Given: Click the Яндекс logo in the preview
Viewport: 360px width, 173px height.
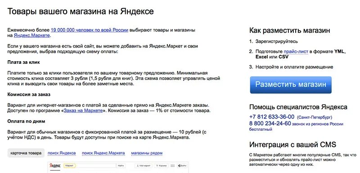Looking at the screenshot, I should coord(55,166).
